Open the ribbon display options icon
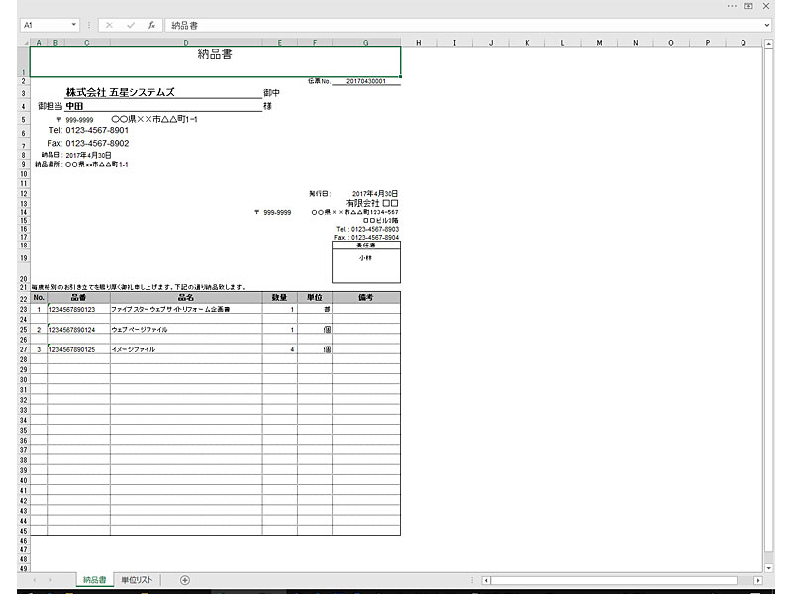Screen dimensions: 792x594 tap(748, 6)
